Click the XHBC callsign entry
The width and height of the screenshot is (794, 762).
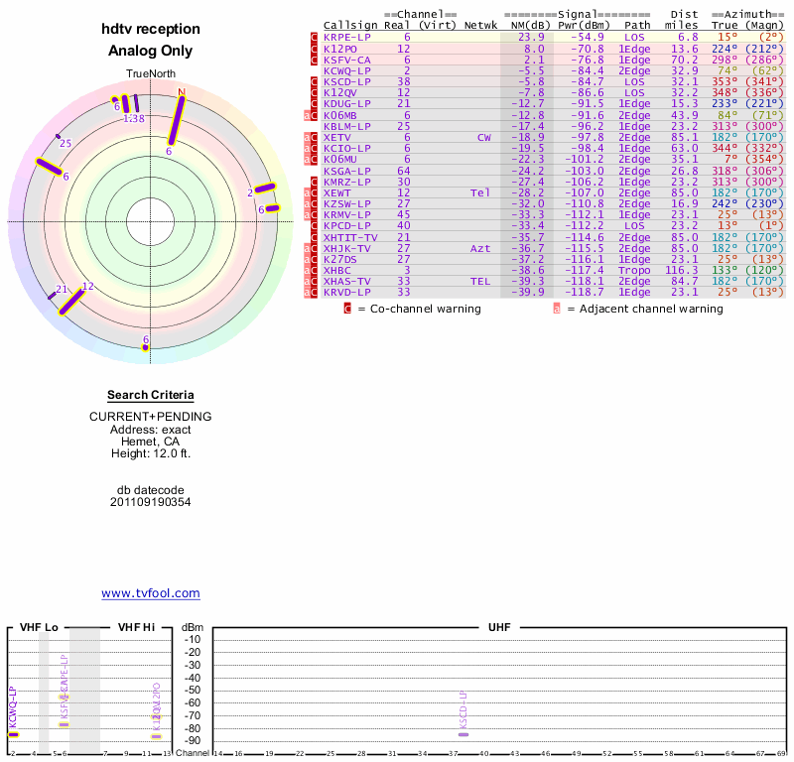pos(337,270)
